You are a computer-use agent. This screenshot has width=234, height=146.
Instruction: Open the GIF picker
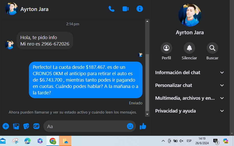[x=36, y=126]
